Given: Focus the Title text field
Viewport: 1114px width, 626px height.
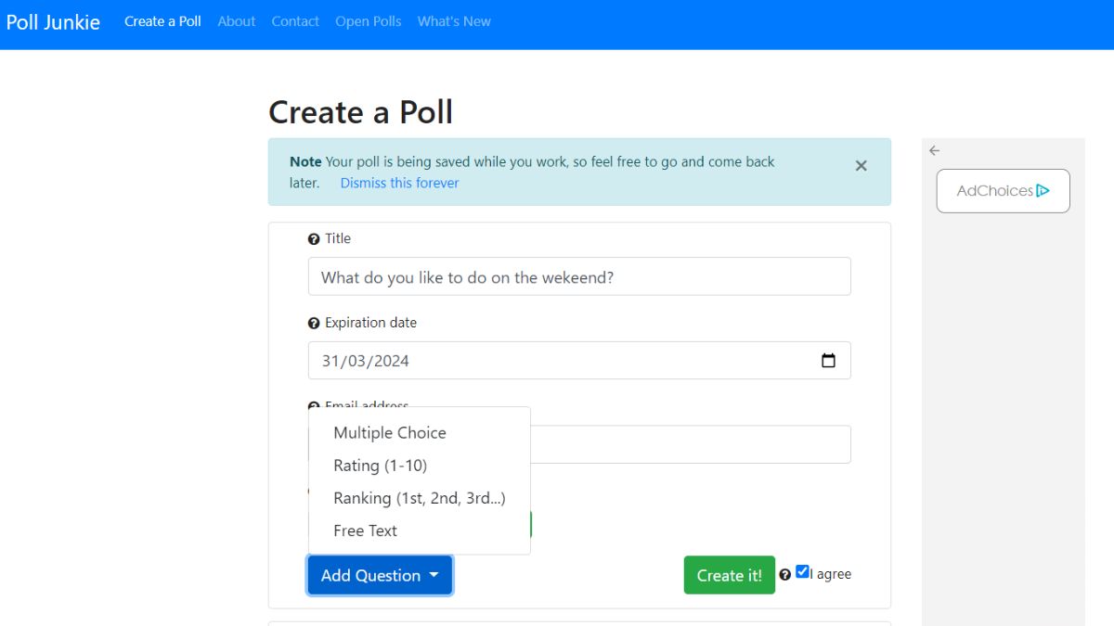Looking at the screenshot, I should point(579,277).
